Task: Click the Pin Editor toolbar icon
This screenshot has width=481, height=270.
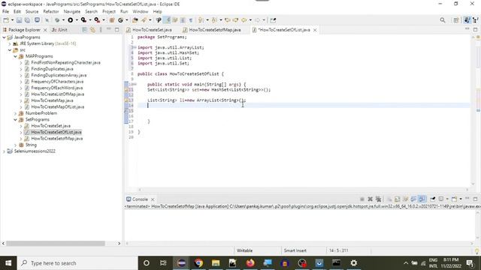Action: 273,20
